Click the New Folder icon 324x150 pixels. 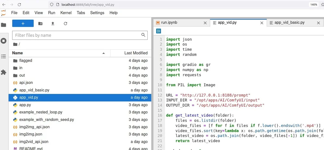[40, 24]
